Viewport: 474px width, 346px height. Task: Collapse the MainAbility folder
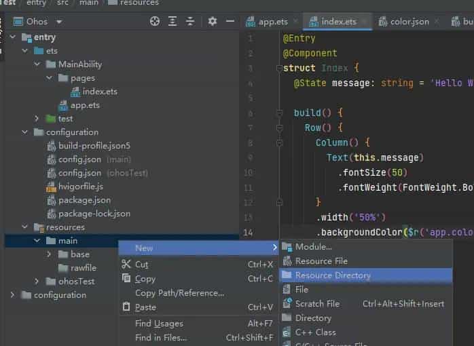coord(38,64)
